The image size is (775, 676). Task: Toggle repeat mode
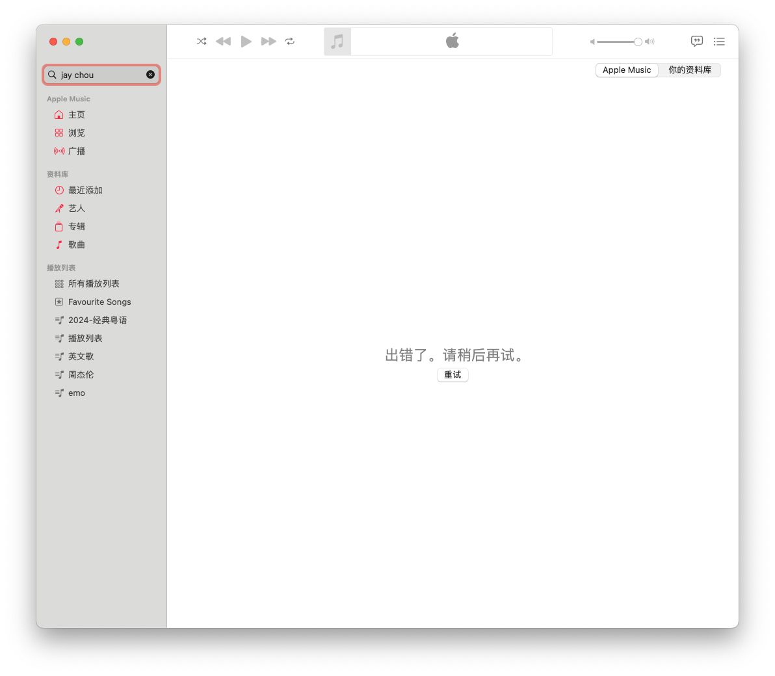point(290,42)
